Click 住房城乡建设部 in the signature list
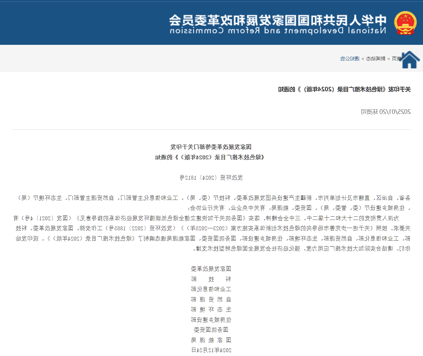 pyautogui.click(x=211, y=320)
